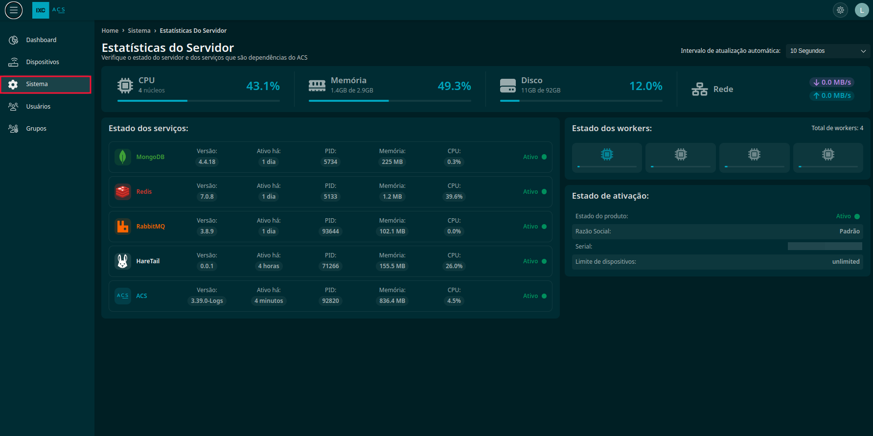The width and height of the screenshot is (873, 436).
Task: Select the first worker chip card
Action: [x=607, y=158]
